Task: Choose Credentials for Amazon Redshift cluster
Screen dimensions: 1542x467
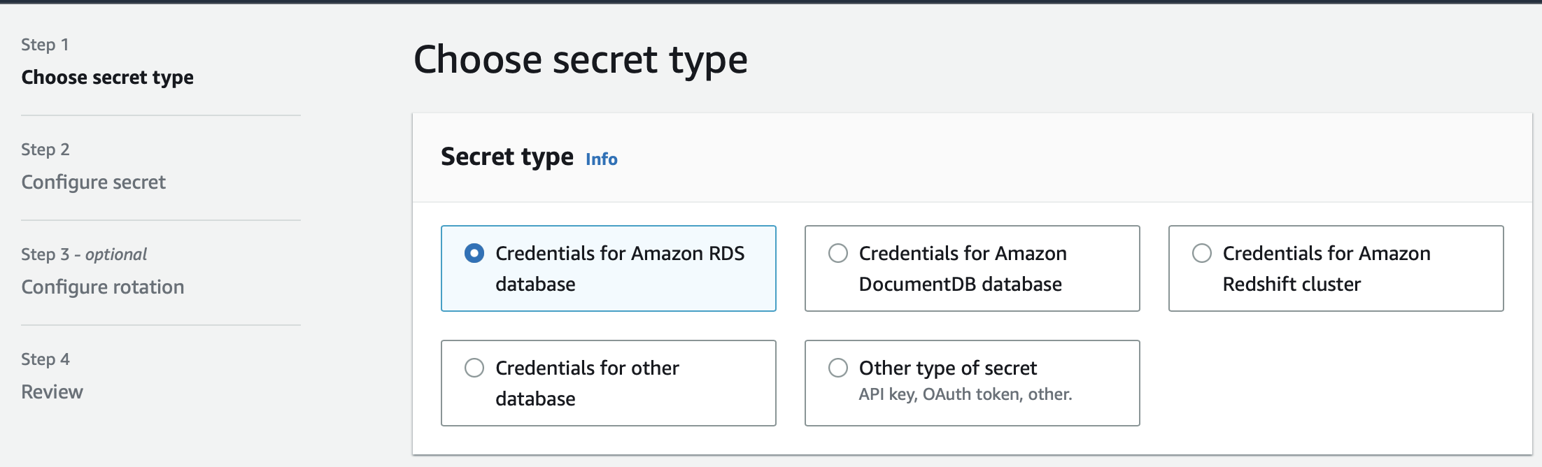Action: 1201,253
